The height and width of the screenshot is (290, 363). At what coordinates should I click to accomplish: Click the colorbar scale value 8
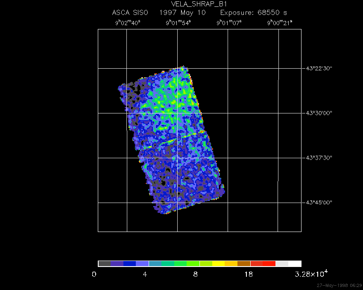coord(196,275)
